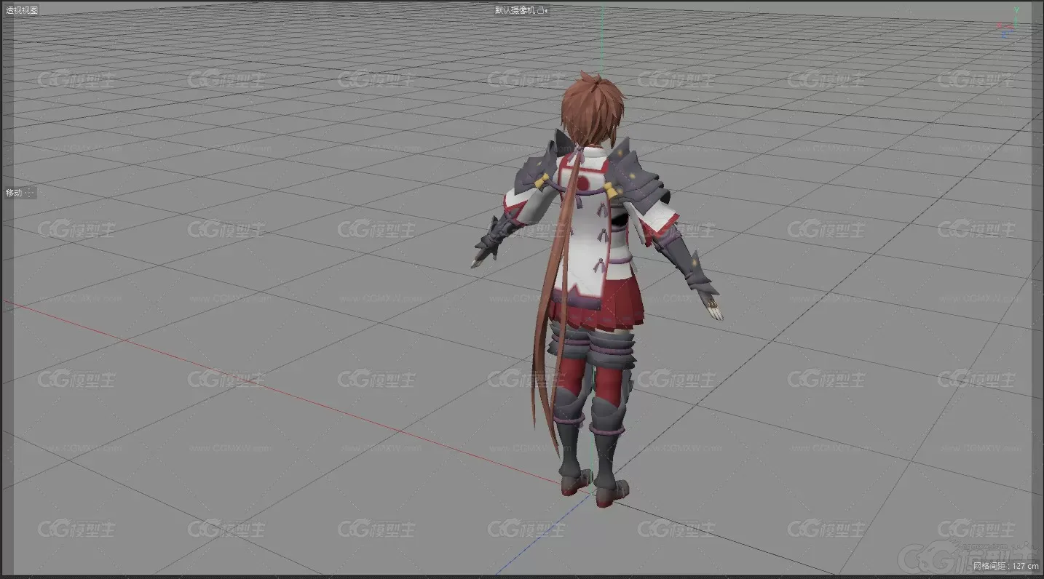The width and height of the screenshot is (1044, 579).
Task: Click the move arrows icon beside 移动
Action: click(x=29, y=193)
